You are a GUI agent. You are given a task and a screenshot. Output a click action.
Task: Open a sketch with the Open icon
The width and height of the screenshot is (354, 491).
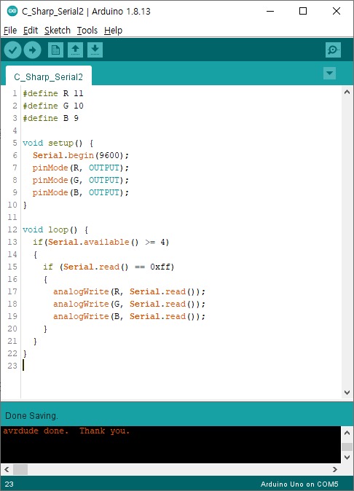75,50
